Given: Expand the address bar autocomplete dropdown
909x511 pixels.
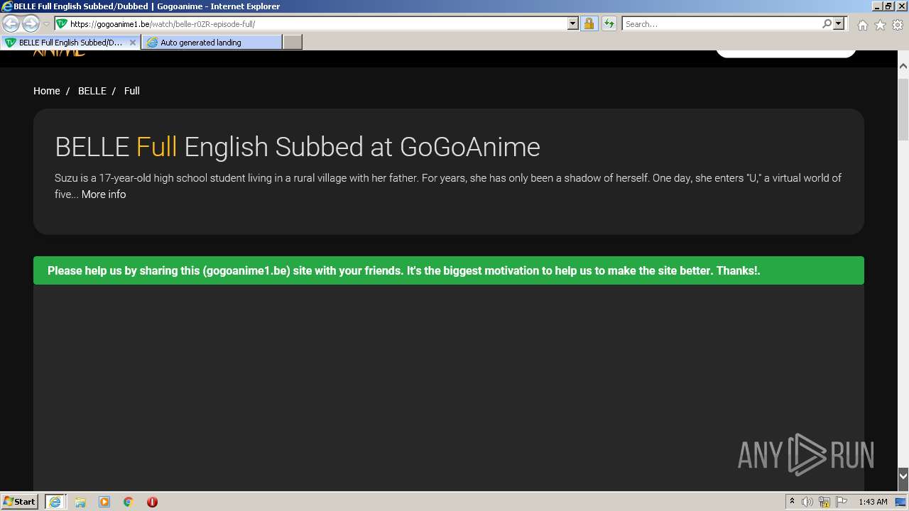Looking at the screenshot, I should (x=573, y=23).
